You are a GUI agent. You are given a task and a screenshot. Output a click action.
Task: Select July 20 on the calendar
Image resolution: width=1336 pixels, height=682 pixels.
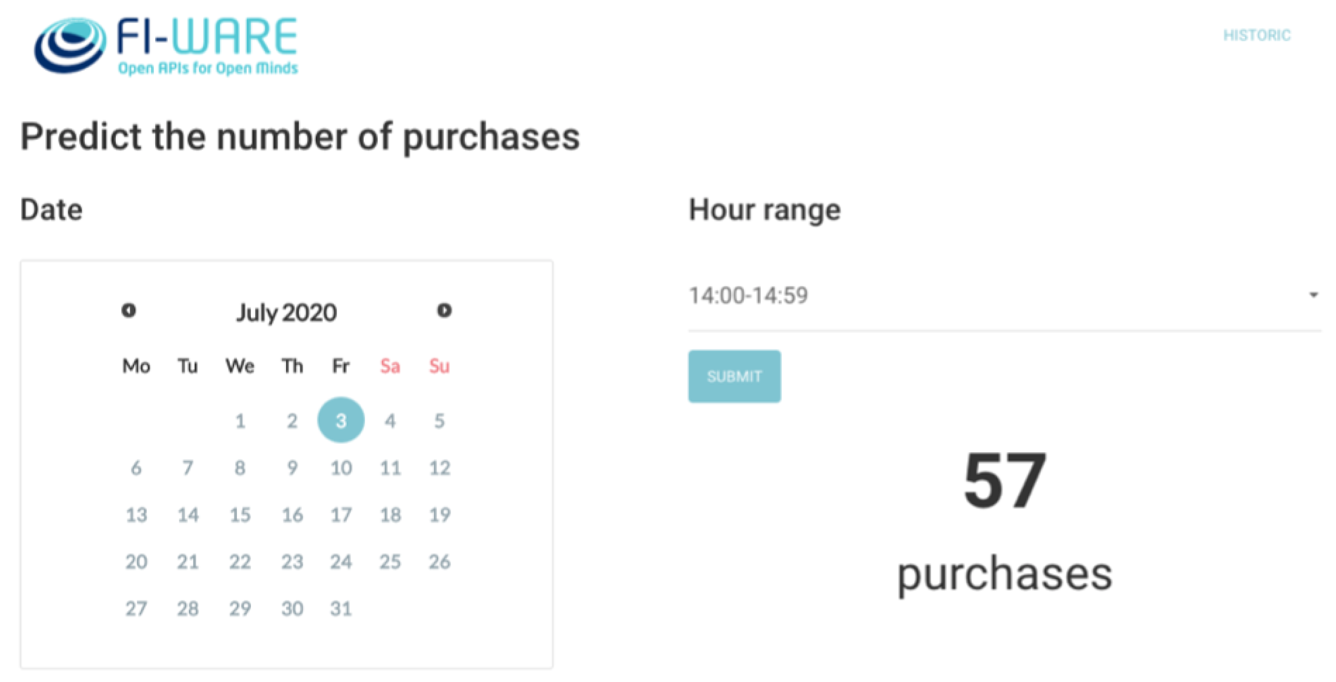pos(136,562)
